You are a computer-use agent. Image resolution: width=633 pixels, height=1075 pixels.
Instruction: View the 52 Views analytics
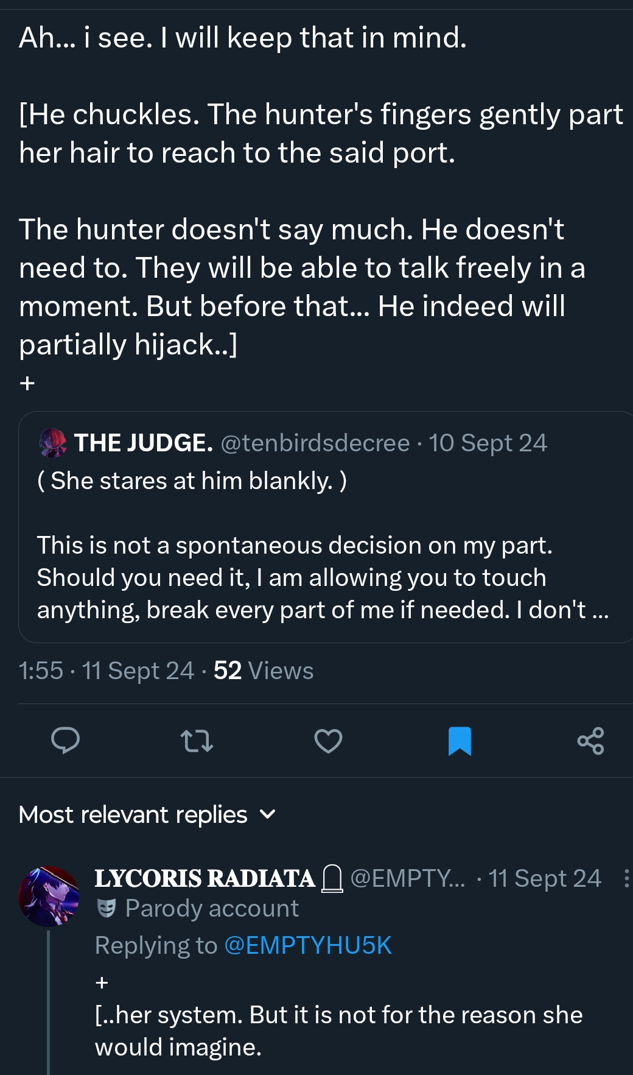[263, 671]
